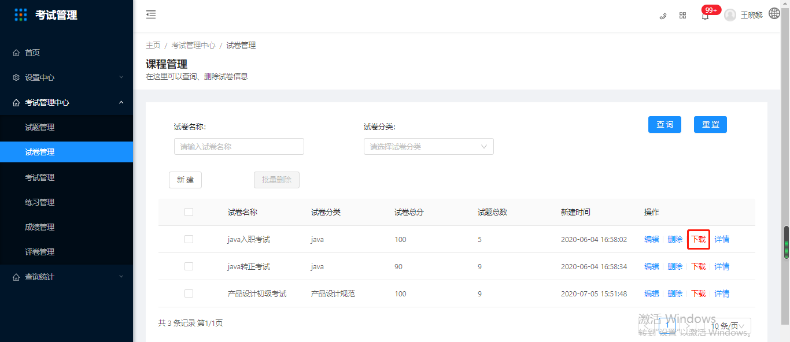The height and width of the screenshot is (342, 790).
Task: Select all rows with the header checkbox
Action: click(189, 212)
